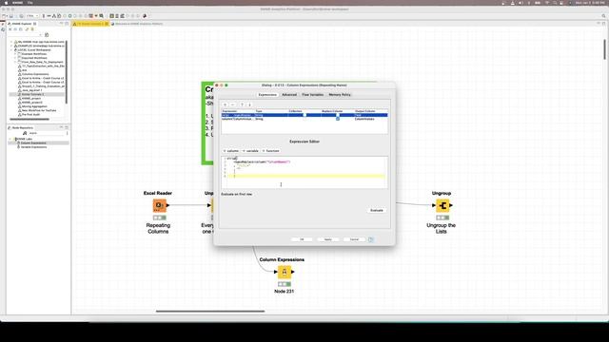Screen dimensions: 609x342
Task: Select Variable Expressions in the Node Repository
Action: coord(34,147)
